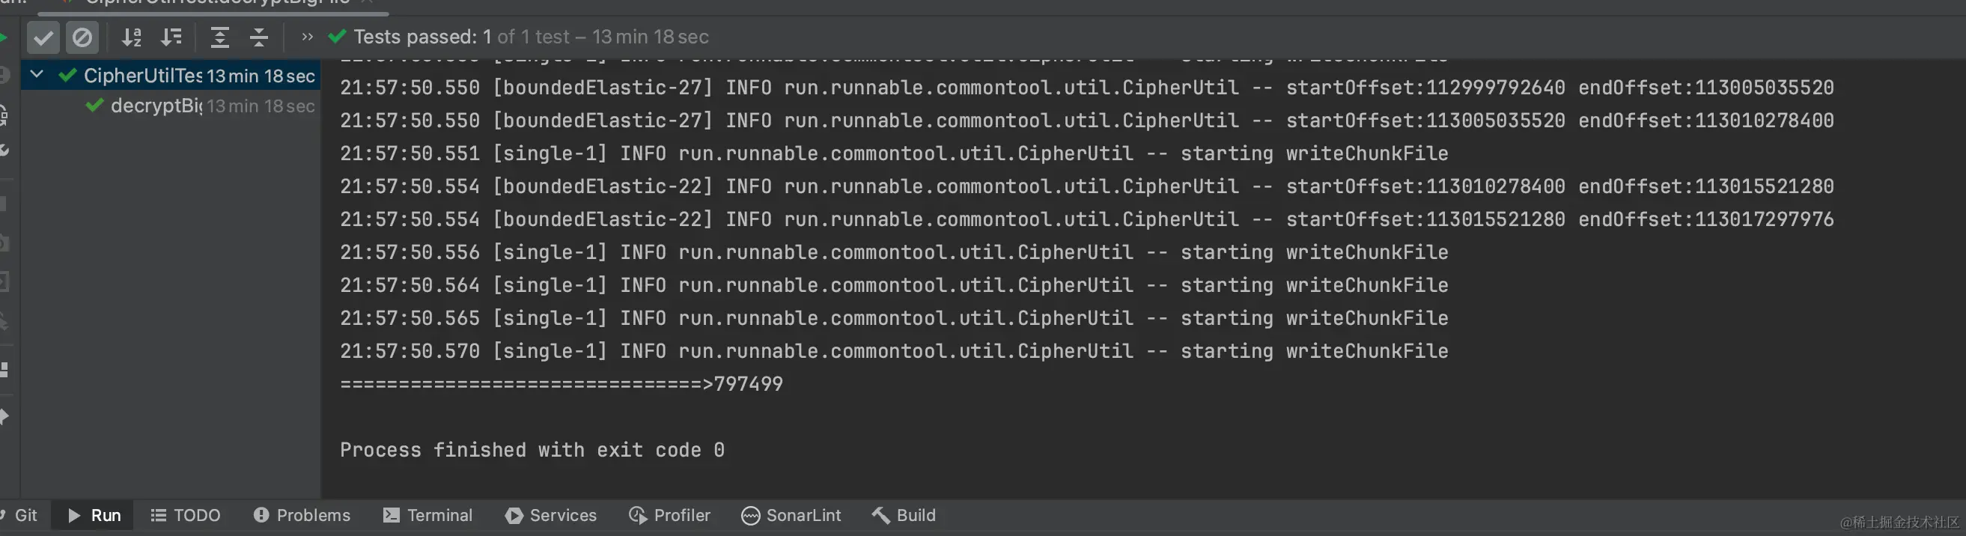Open the Problems tool window
This screenshot has width=1966, height=536.
coord(302,515)
